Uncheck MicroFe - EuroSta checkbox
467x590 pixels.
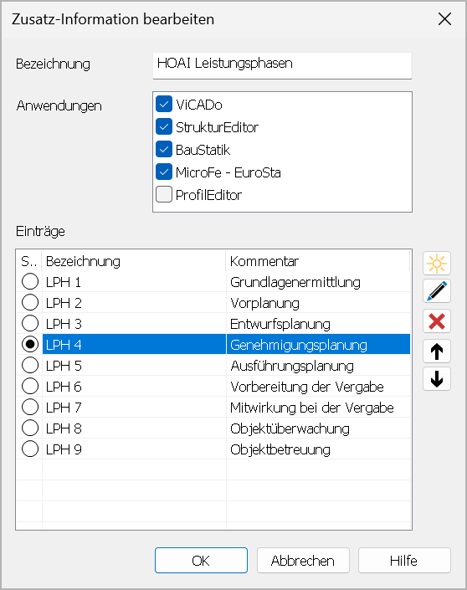click(x=164, y=172)
